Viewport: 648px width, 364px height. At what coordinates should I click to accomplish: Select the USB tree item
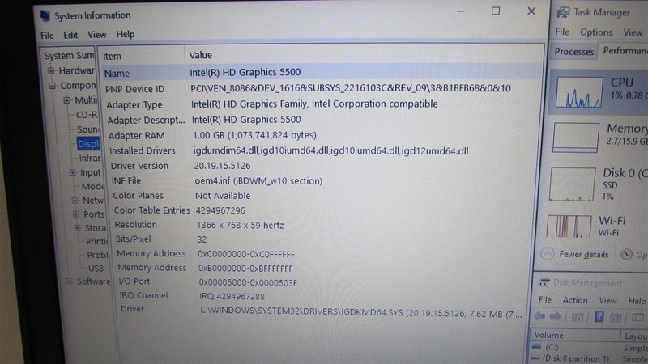[96, 269]
